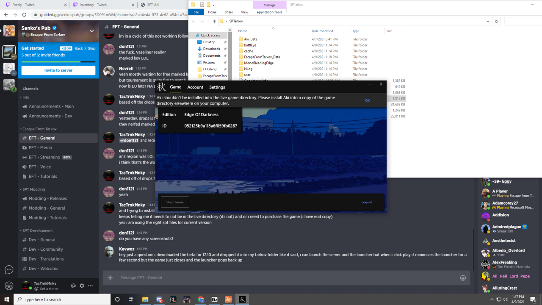The width and height of the screenshot is (542, 305).
Task: Switch to the View ribbon tab
Action: pyautogui.click(x=244, y=12)
